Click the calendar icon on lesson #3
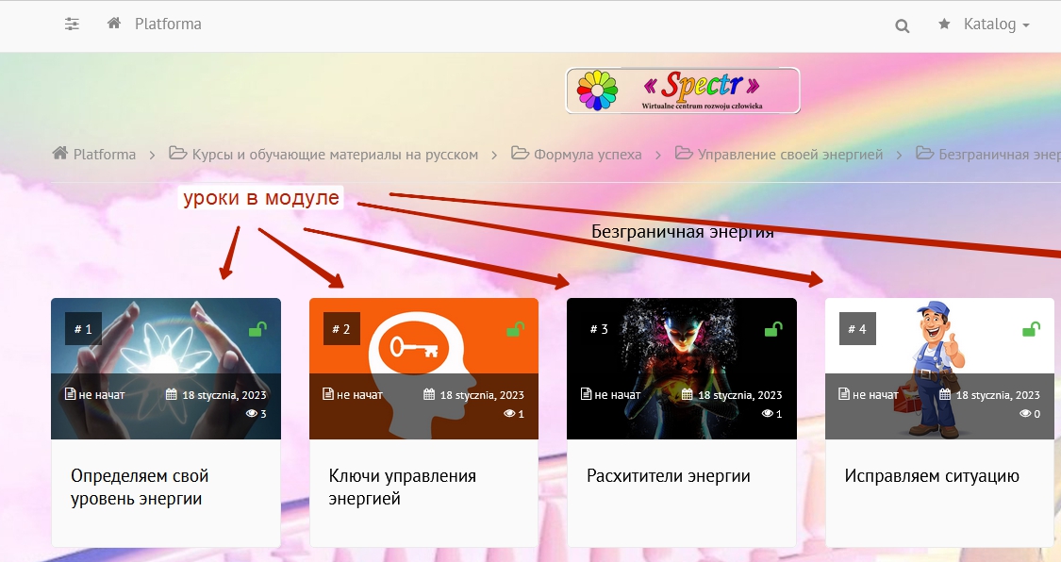 [687, 394]
